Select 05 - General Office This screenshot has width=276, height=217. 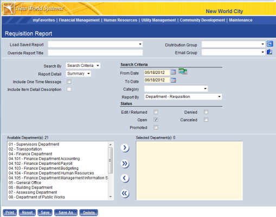coord(25,183)
